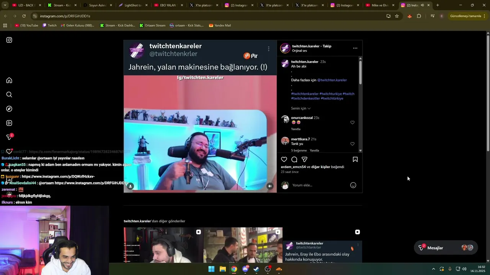The image size is (490, 275).
Task: Navigate back in browser
Action: [x=6, y=16]
